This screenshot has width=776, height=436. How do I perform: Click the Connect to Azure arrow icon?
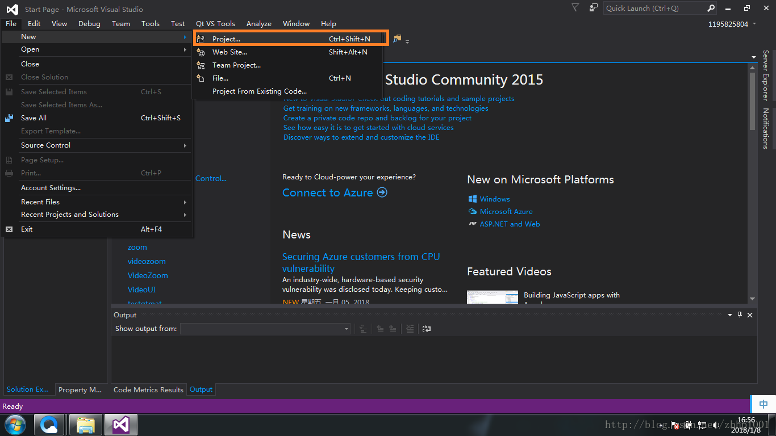pos(382,192)
